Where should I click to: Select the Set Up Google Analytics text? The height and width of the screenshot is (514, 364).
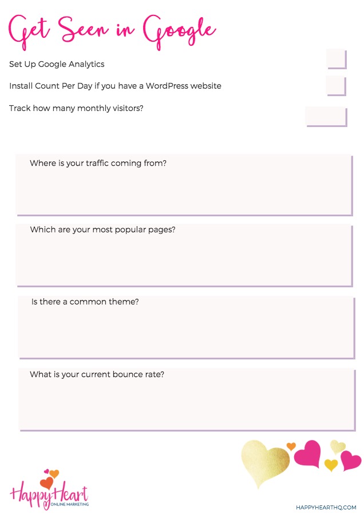57,64
